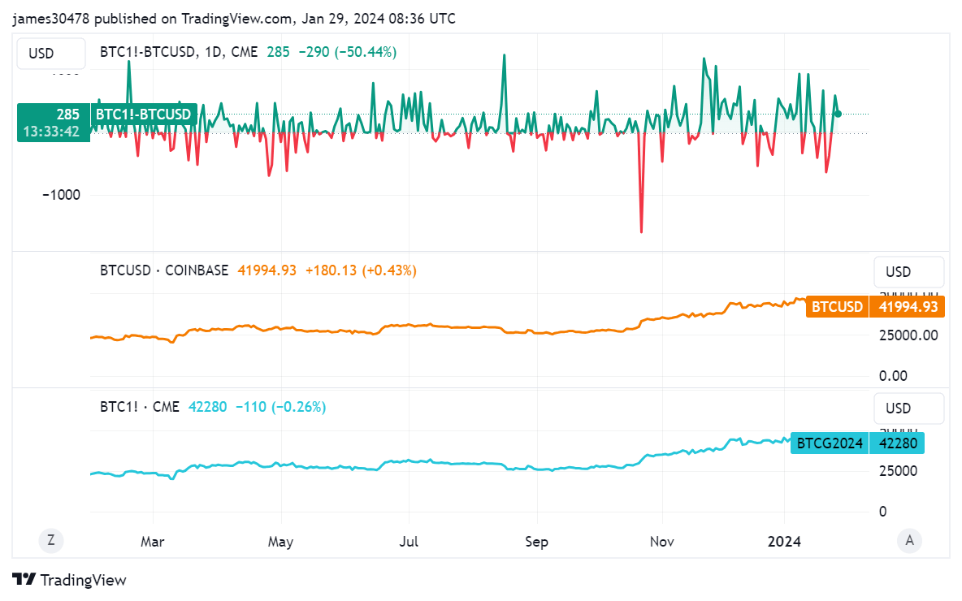This screenshot has width=962, height=601.
Task: Click the 2024 label on the time axis
Action: pos(784,541)
